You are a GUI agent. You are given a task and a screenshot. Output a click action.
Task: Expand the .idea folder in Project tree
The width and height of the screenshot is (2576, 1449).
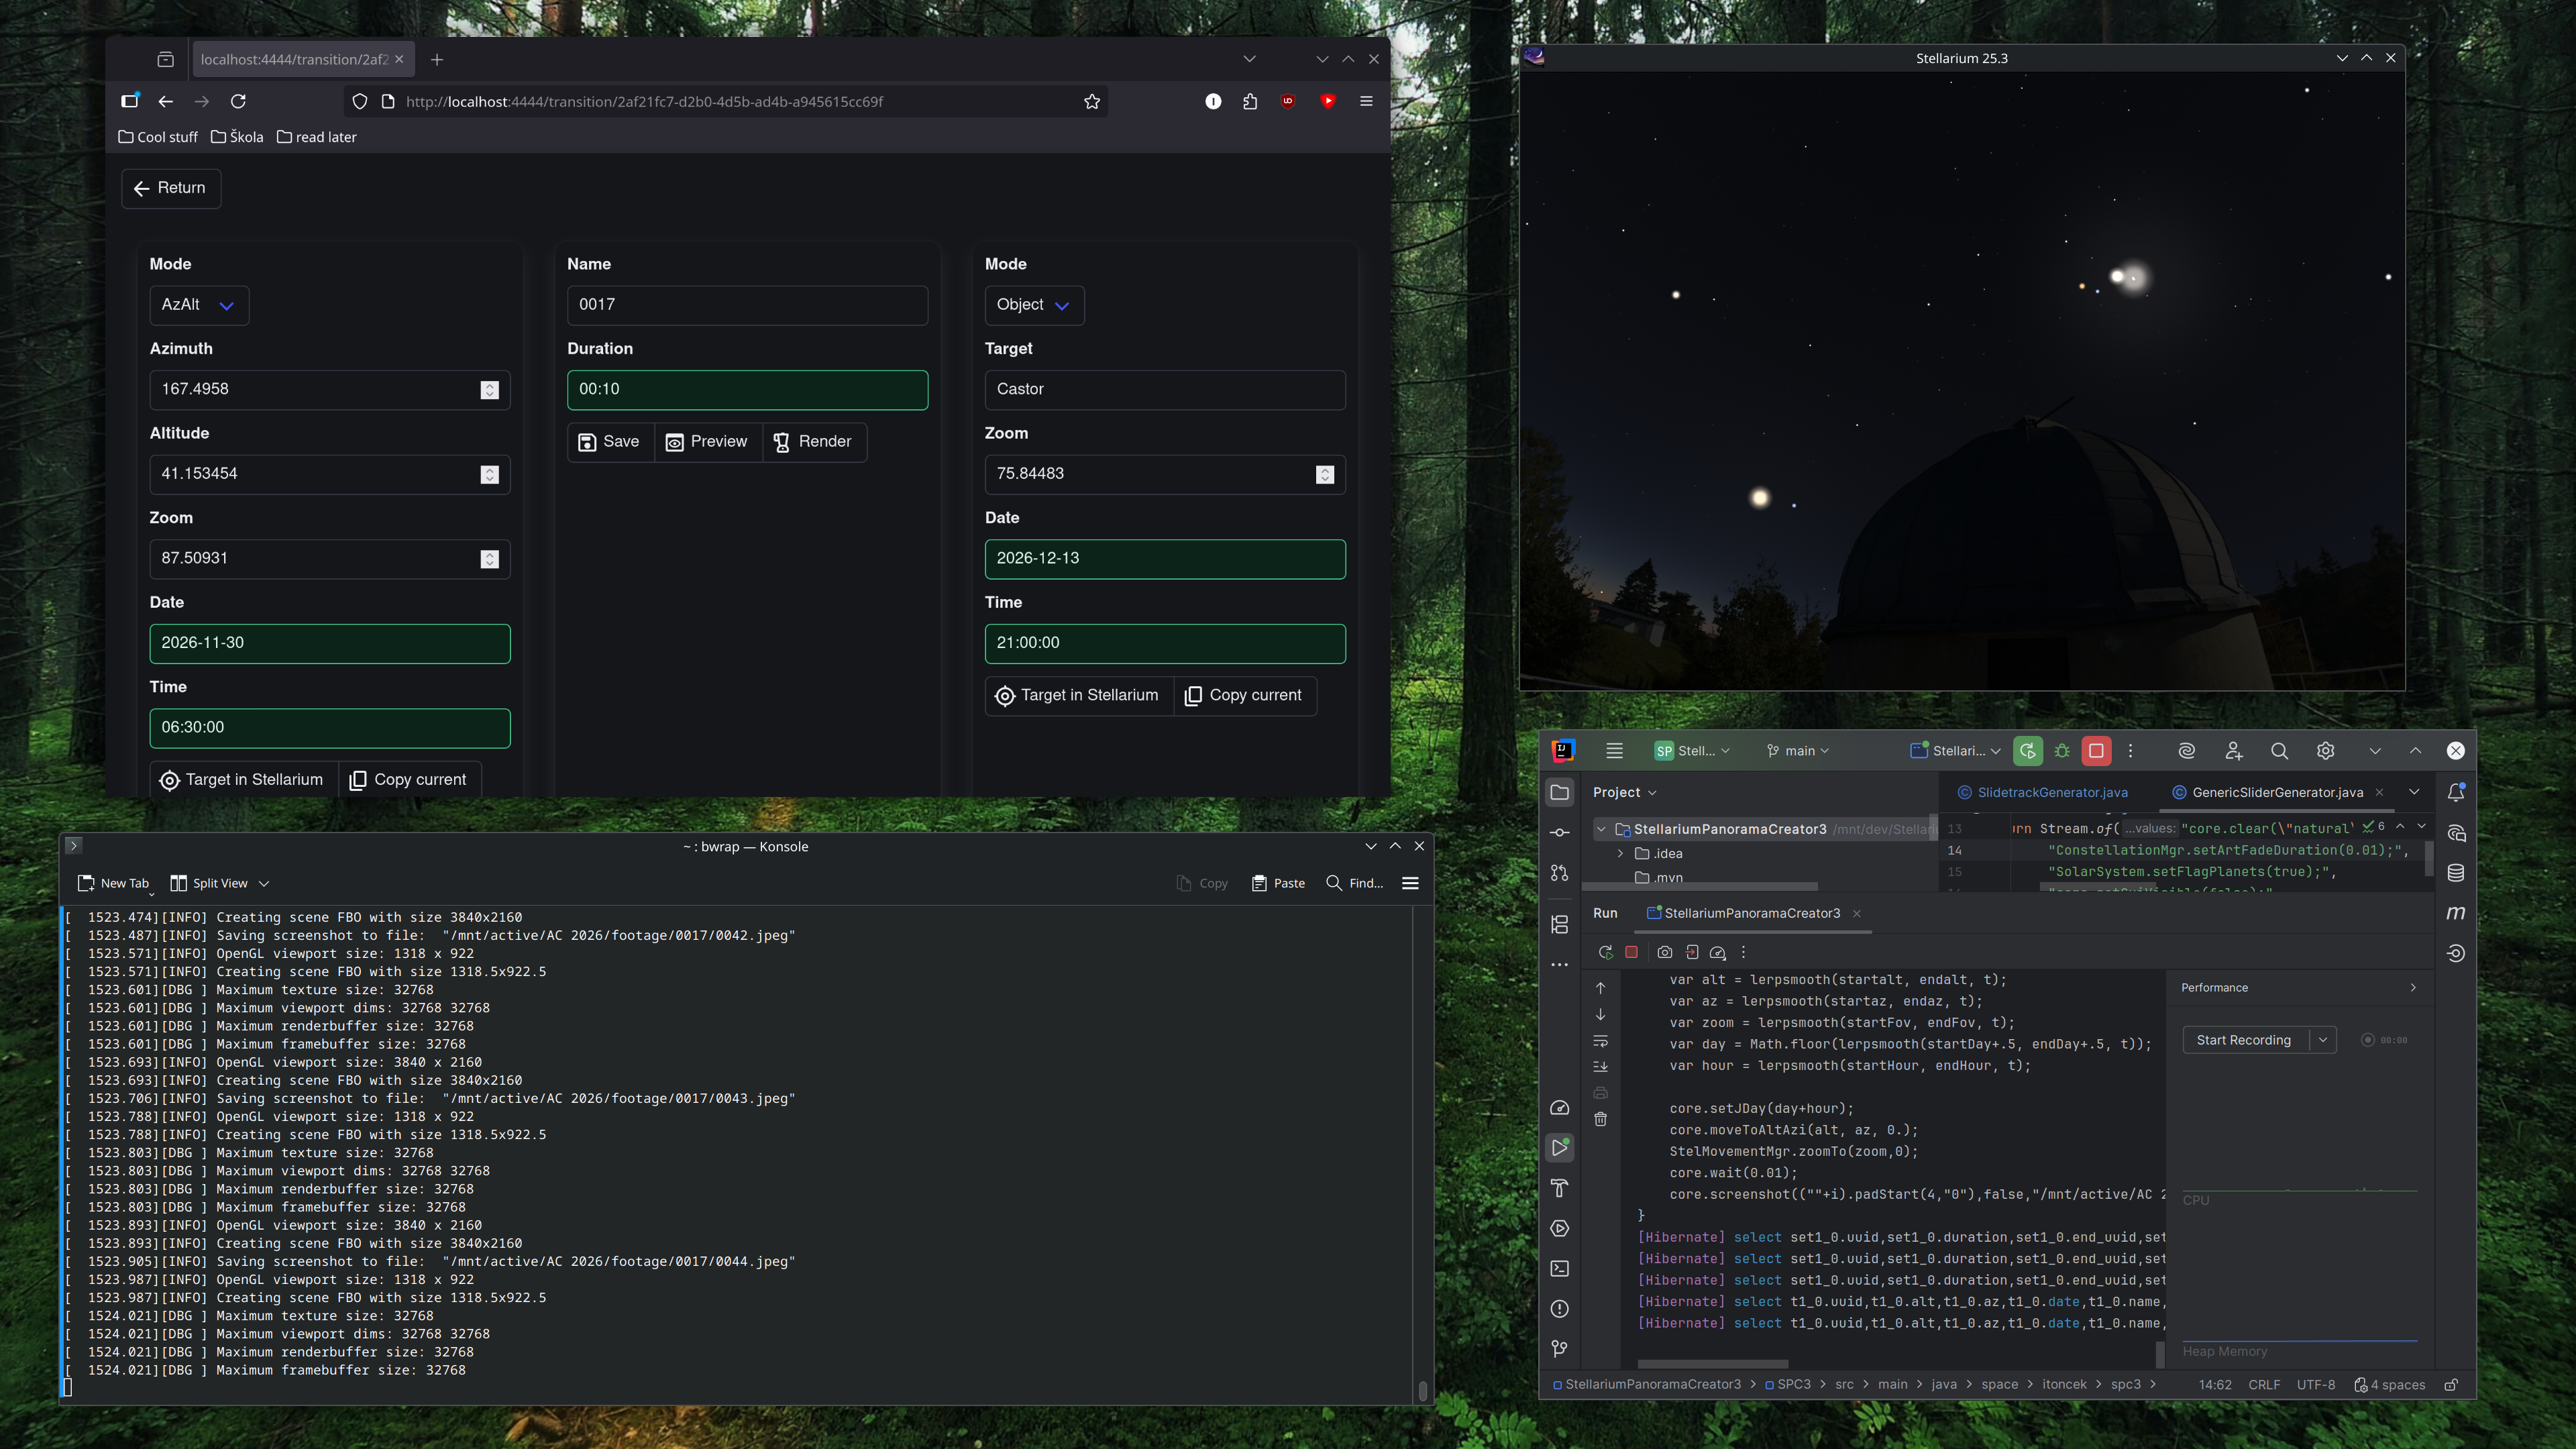point(1621,853)
